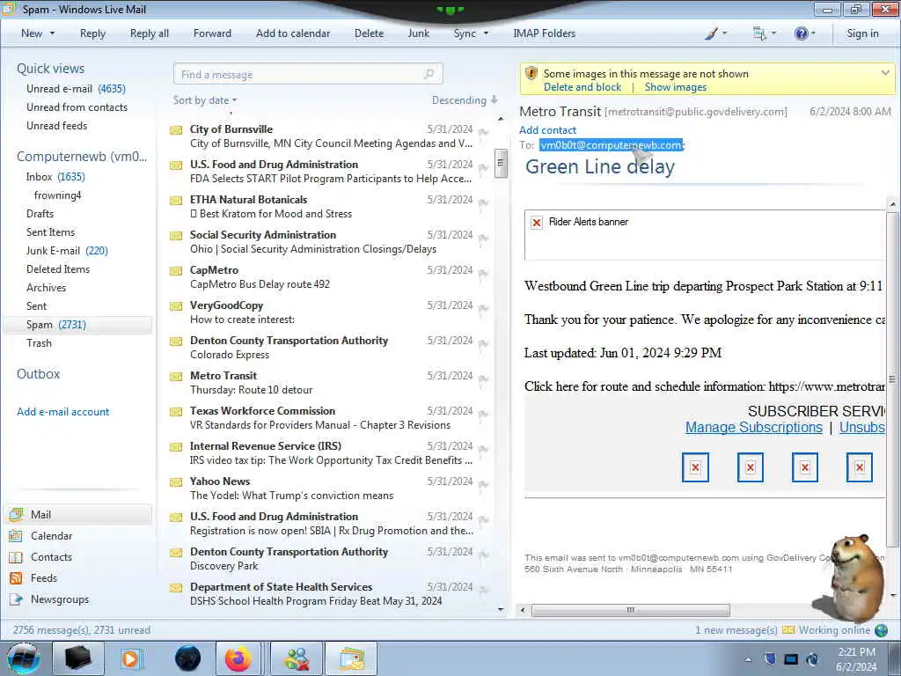Click the first blocked social image in footer
Screen dimensions: 901x676
click(695, 467)
